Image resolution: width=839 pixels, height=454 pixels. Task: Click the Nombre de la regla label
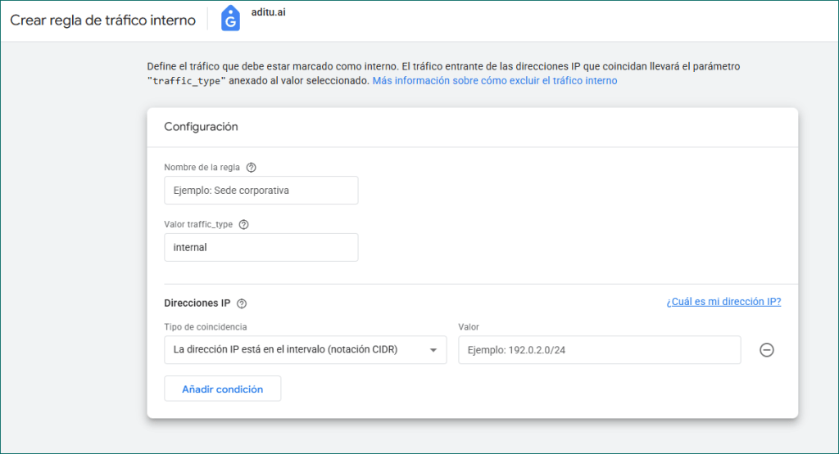click(202, 168)
